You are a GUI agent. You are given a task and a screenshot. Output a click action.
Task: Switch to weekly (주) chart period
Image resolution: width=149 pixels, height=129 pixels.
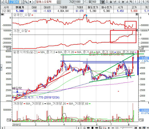click(107, 2)
